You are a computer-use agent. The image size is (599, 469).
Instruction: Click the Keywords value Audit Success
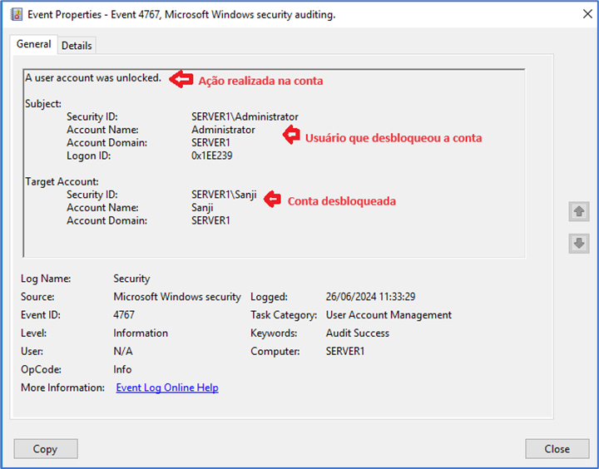[x=357, y=333]
